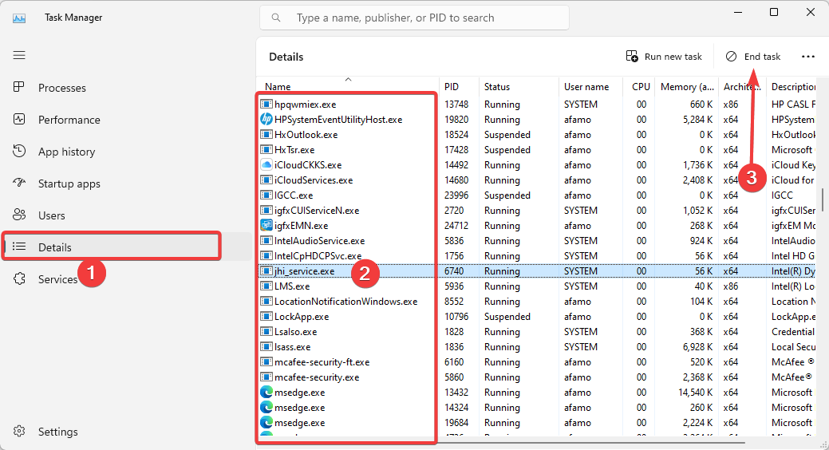Viewport: 829px width, 450px height.
Task: Click the Users people icon
Action: [19, 215]
